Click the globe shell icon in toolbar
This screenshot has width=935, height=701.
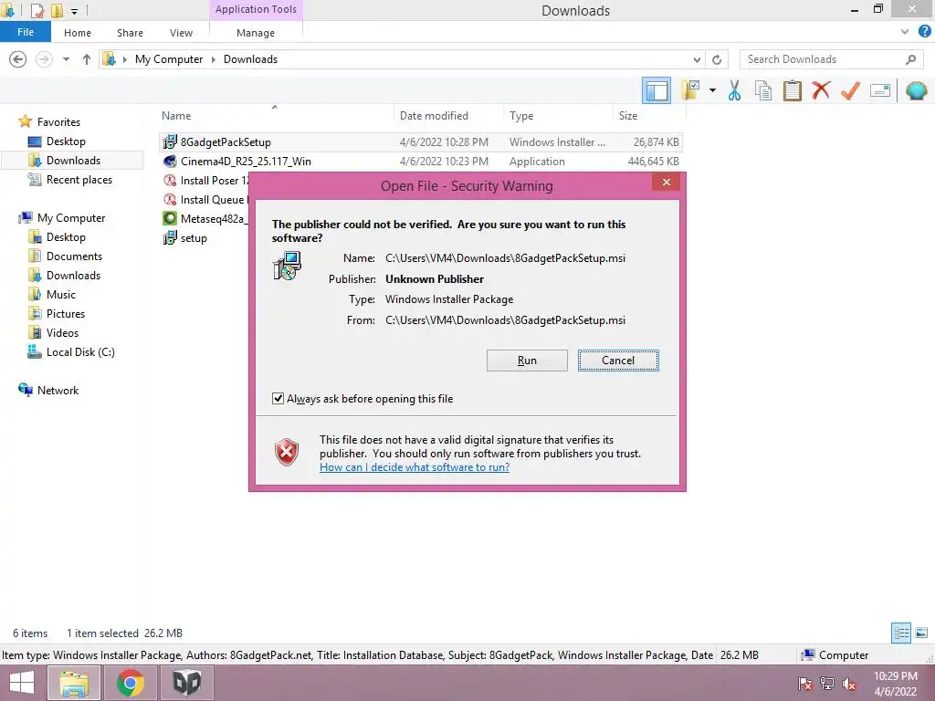(917, 90)
